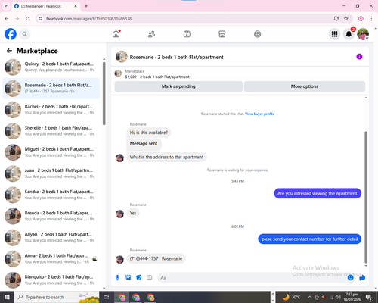Open the Notifications bell
Image resolution: width=378 pixels, height=303 pixels.
click(x=349, y=34)
